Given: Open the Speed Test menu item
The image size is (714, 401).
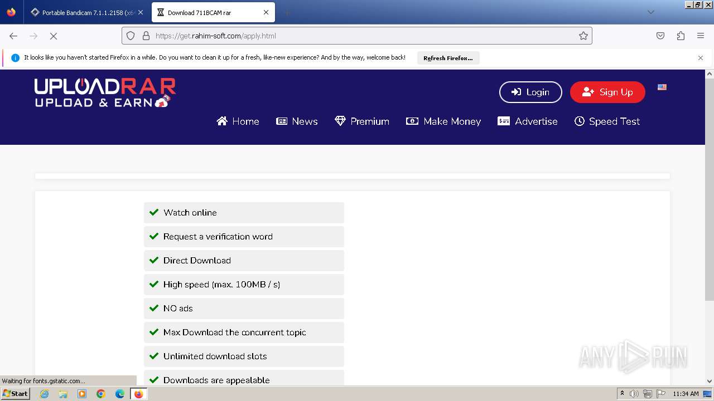Looking at the screenshot, I should 607,121.
